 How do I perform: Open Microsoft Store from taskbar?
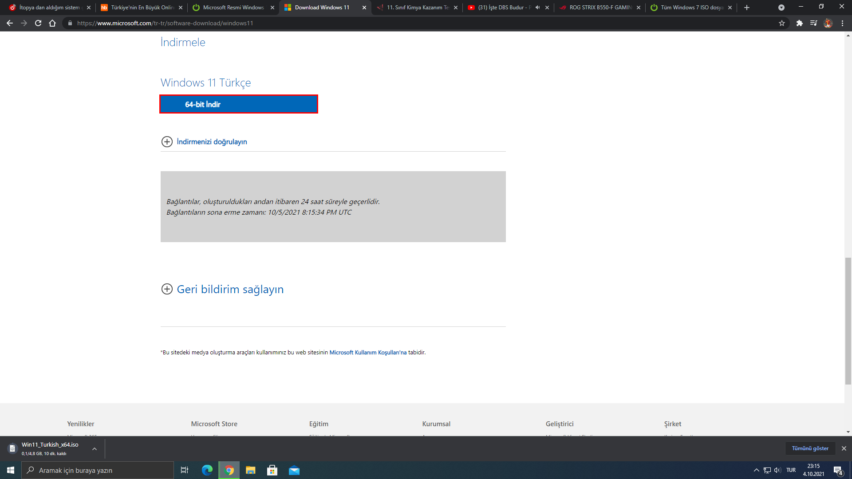coord(272,470)
